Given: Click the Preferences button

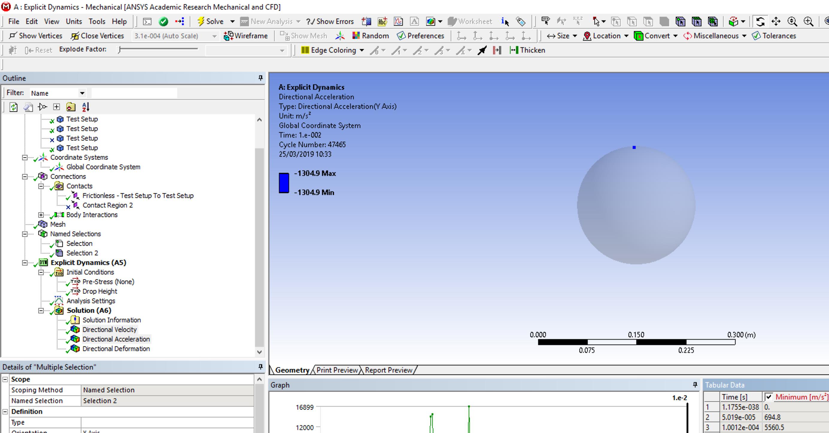Looking at the screenshot, I should click(420, 36).
